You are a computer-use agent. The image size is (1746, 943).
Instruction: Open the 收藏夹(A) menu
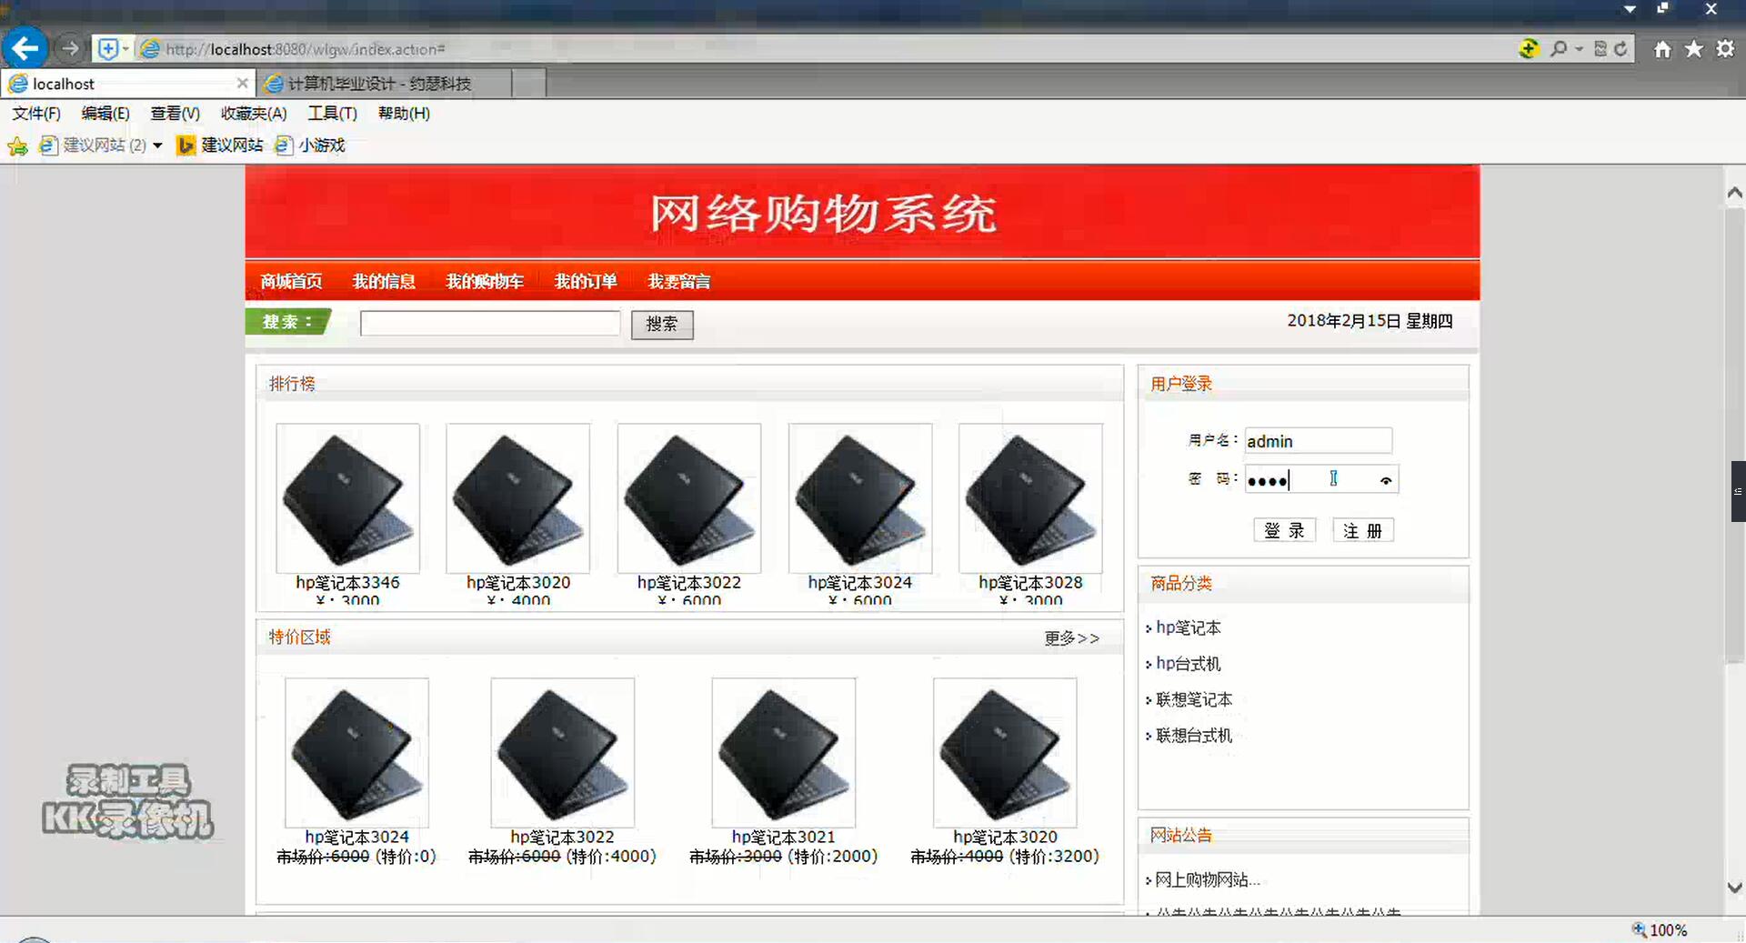tap(254, 114)
